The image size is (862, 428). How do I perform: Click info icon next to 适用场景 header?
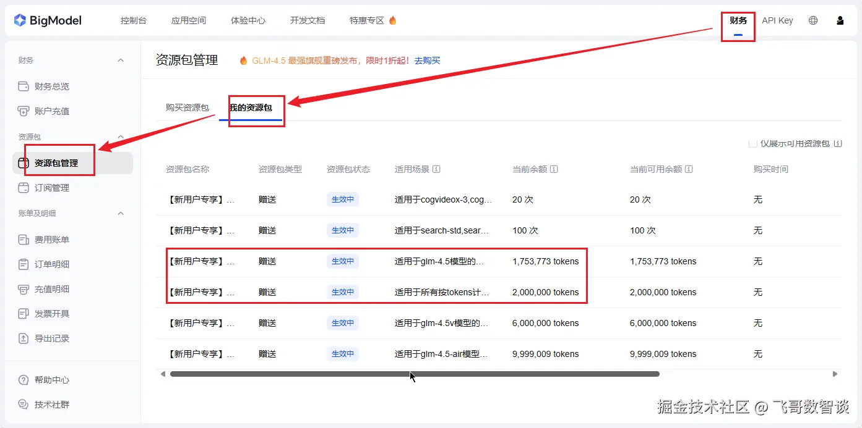(436, 169)
